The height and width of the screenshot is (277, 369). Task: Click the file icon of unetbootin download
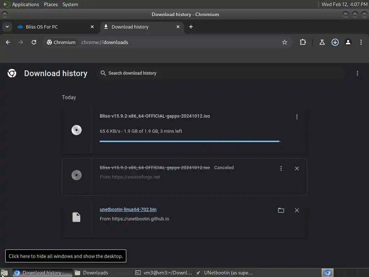click(76, 217)
